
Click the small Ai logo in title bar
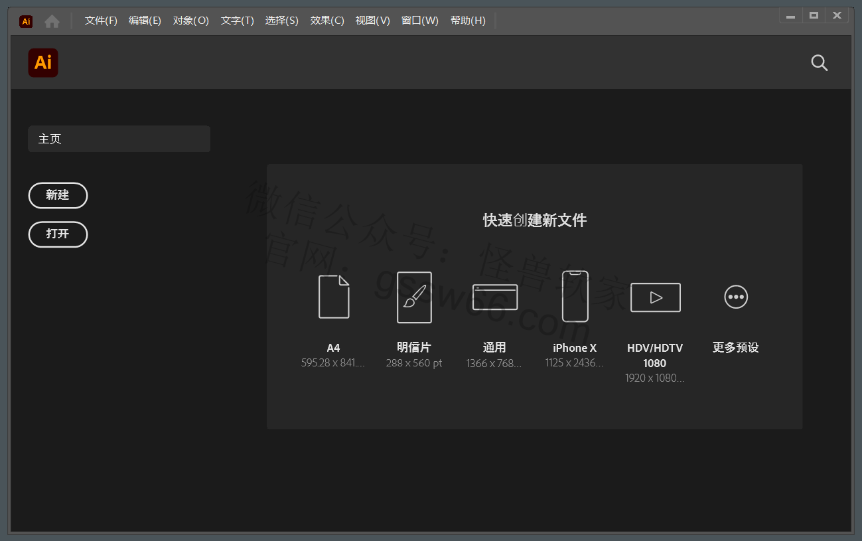click(x=26, y=21)
